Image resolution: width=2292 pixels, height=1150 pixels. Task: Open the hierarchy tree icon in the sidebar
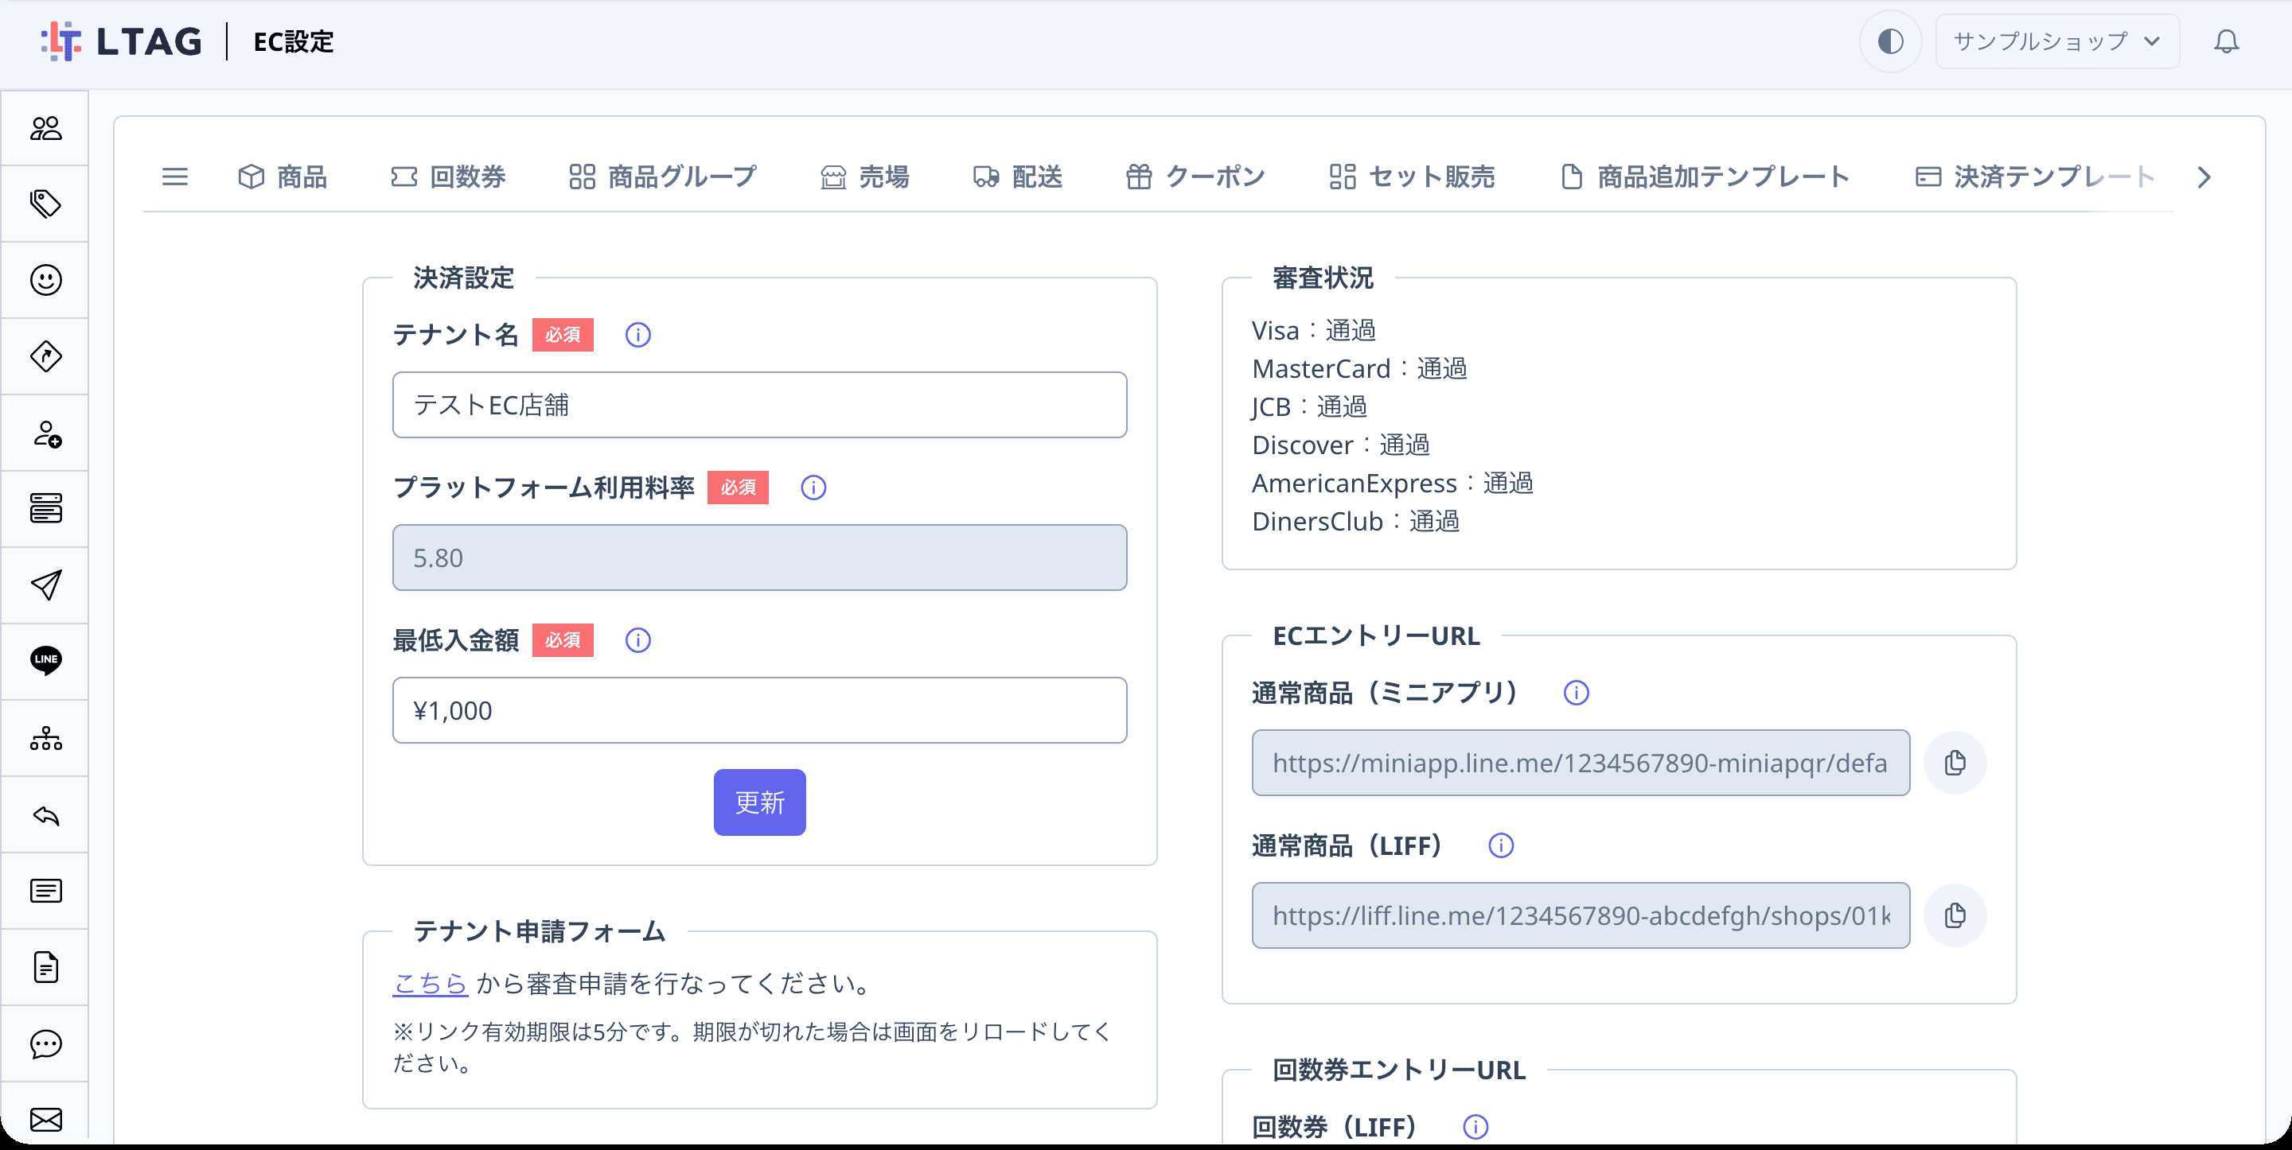pos(45,738)
